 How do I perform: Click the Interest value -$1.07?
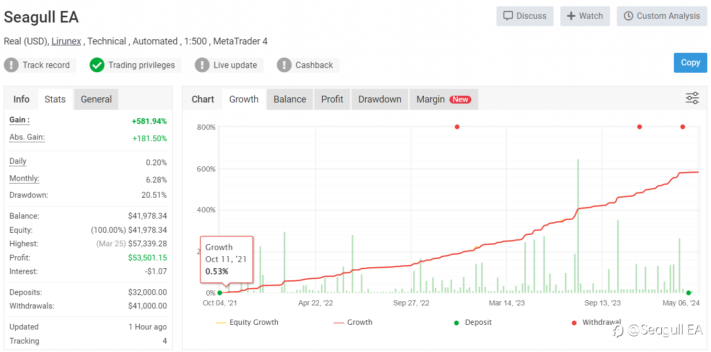click(156, 271)
